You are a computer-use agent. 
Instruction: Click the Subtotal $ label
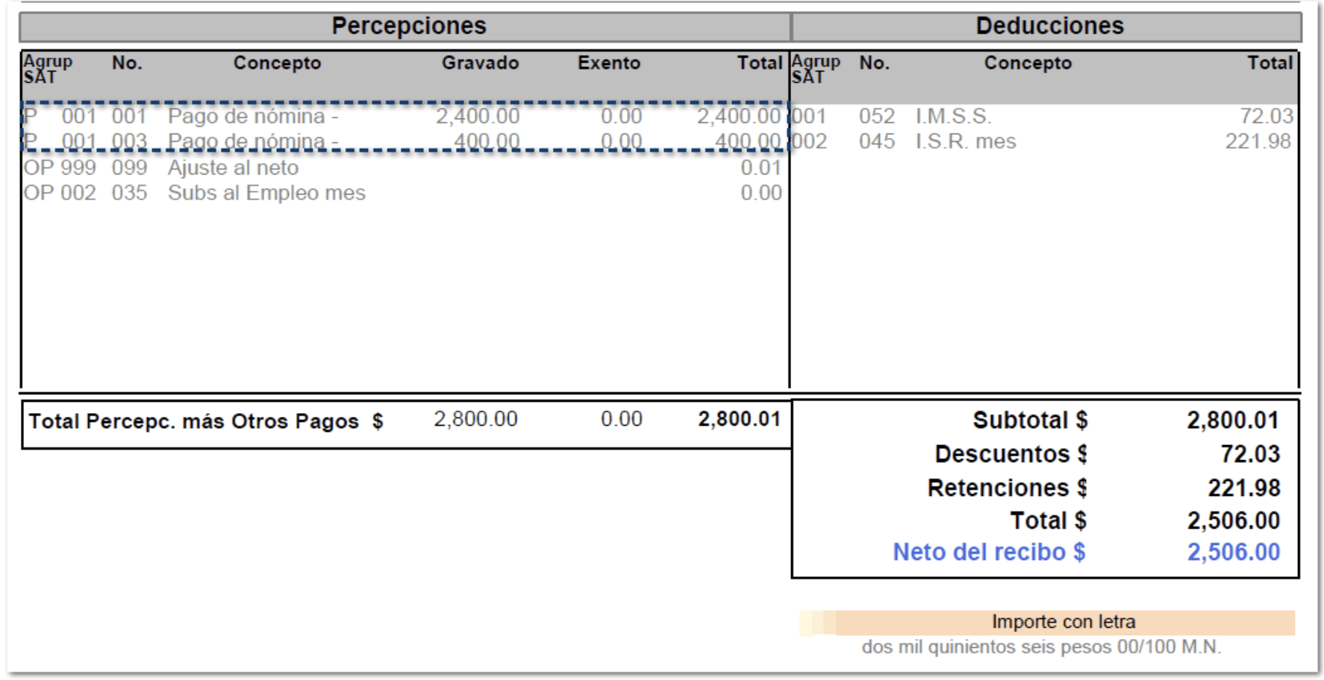(1029, 421)
